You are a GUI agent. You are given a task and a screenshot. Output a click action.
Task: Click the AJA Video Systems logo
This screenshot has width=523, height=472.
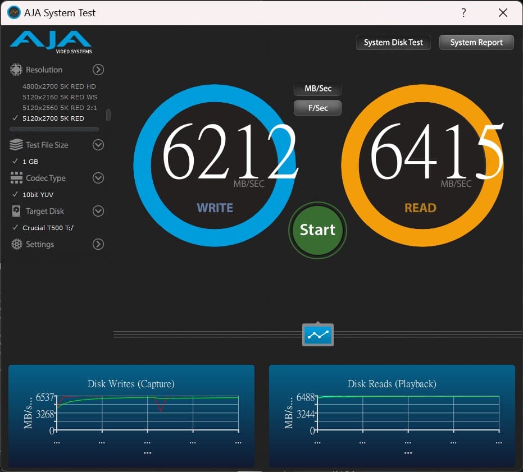51,42
